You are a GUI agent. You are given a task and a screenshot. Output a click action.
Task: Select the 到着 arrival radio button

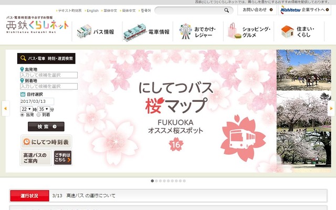pos(38,115)
